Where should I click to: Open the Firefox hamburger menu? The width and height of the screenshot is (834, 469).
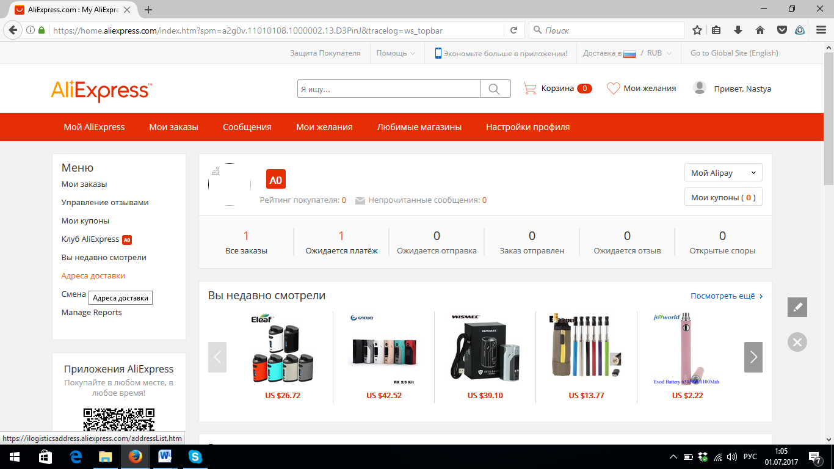point(821,30)
